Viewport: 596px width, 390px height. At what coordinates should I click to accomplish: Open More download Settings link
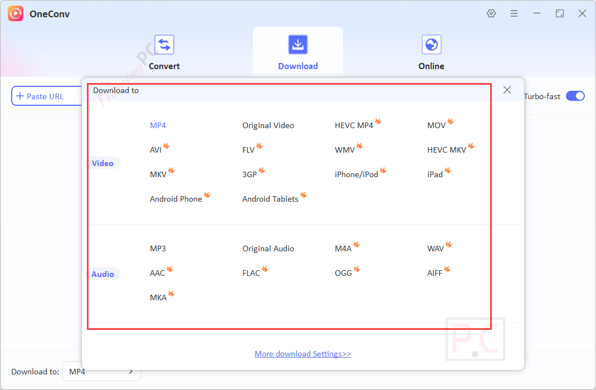[302, 354]
